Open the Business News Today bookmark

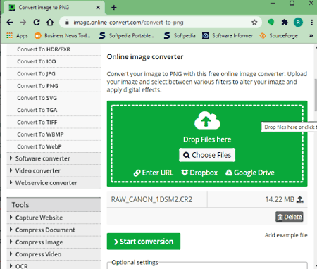[63, 36]
